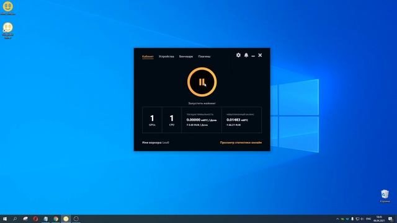
Task: Open the taskbar clock and date
Action: click(379, 219)
